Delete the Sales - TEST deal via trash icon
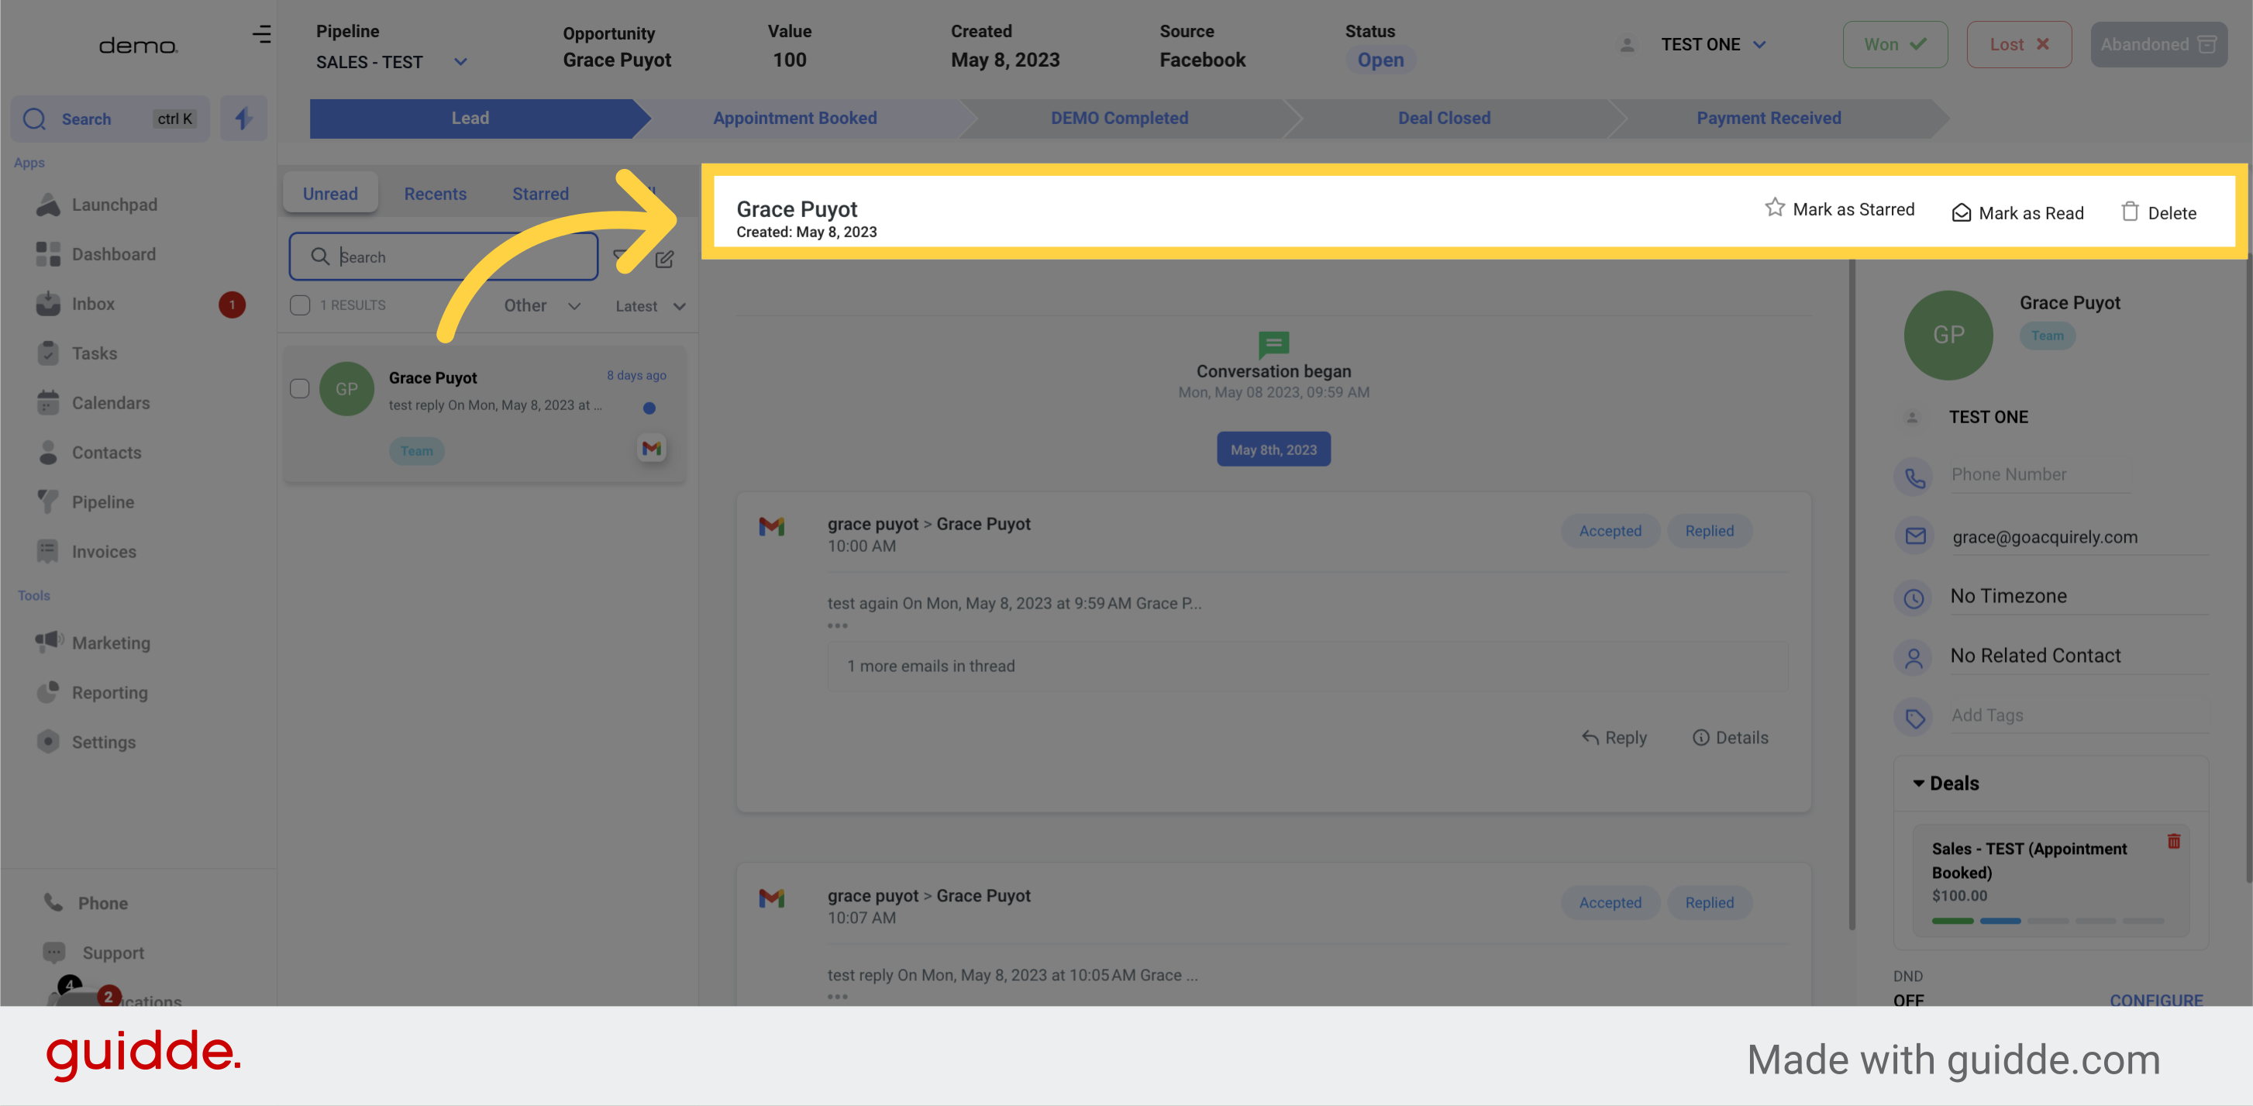Screen dimensions: 2253x1106 click(2175, 841)
